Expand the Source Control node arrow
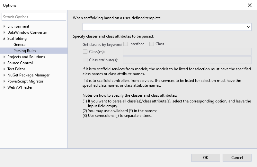The height and width of the screenshot is (167, 257). [4, 63]
